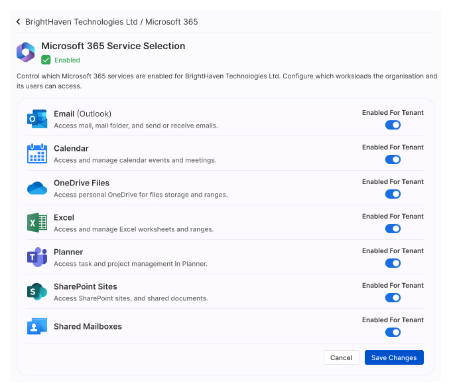The image size is (451, 392).
Task: Select the Calendar service title
Action: coord(71,148)
